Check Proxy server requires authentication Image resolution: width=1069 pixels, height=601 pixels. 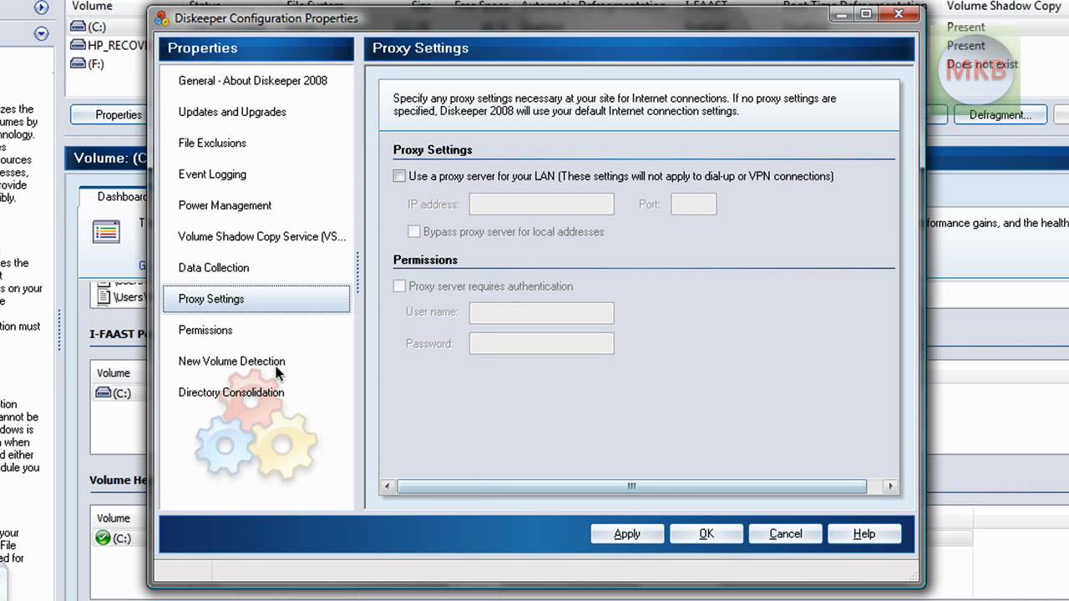click(399, 286)
